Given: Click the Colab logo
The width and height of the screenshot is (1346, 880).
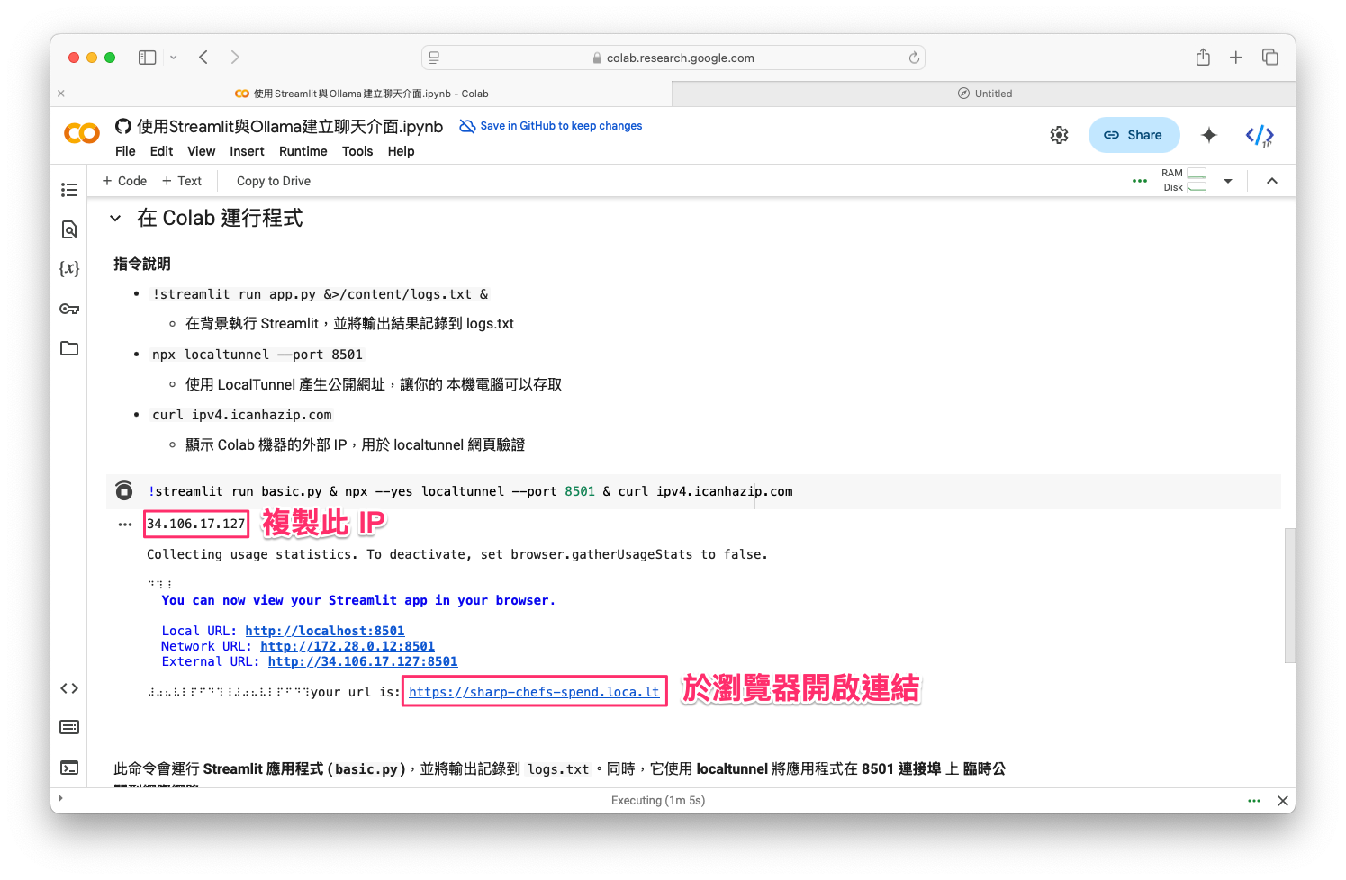Looking at the screenshot, I should (82, 133).
